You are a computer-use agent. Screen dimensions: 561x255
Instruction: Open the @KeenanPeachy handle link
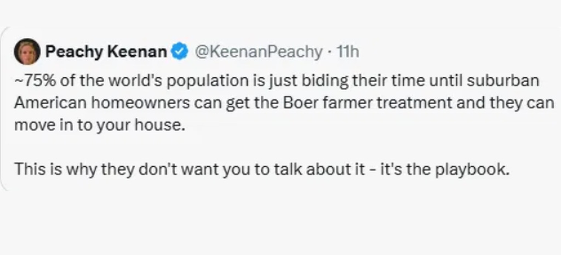(259, 52)
